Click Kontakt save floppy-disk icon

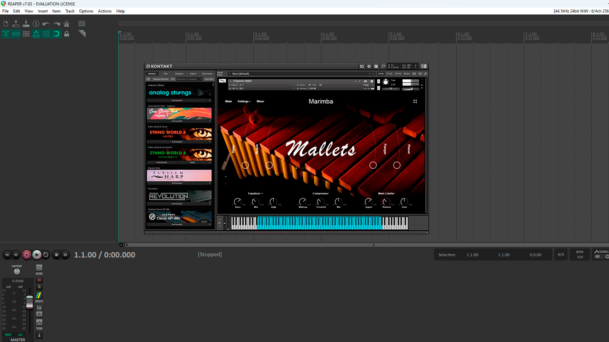pyautogui.click(x=362, y=66)
